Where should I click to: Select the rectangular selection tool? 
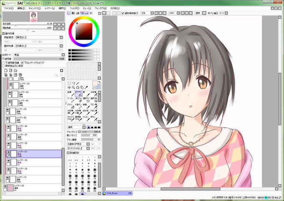pyautogui.click(x=69, y=83)
